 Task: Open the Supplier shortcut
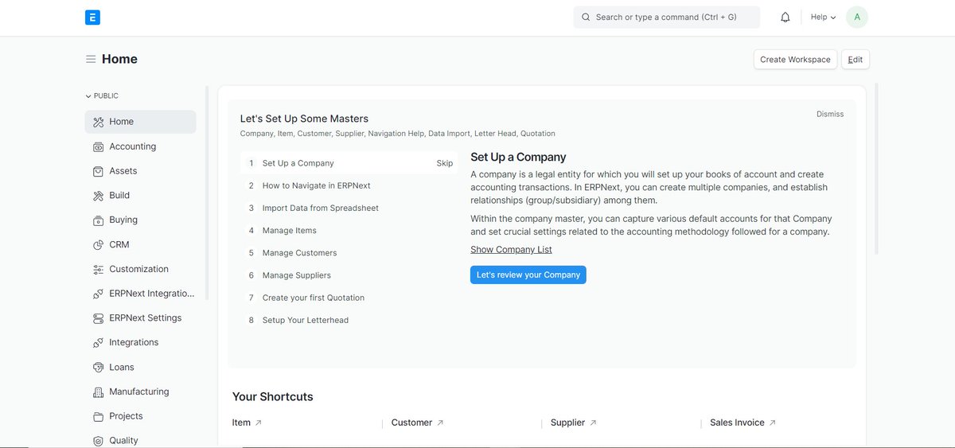point(567,423)
